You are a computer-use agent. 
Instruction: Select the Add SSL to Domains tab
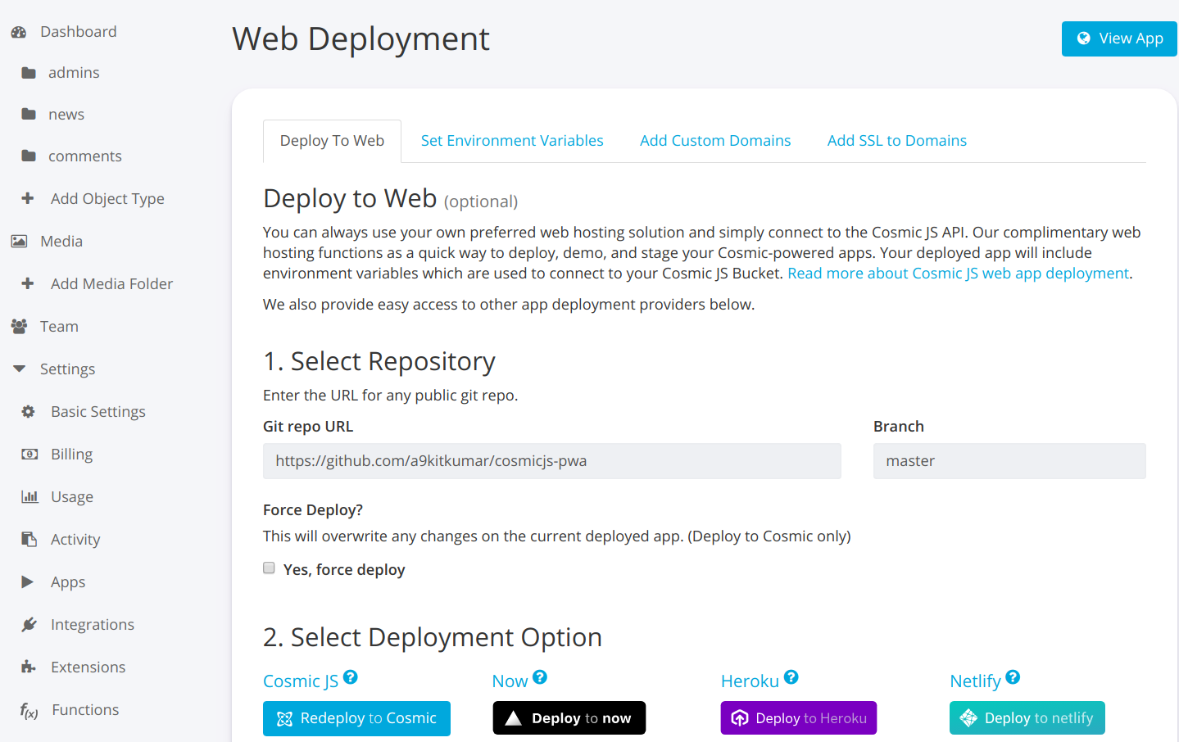point(896,141)
